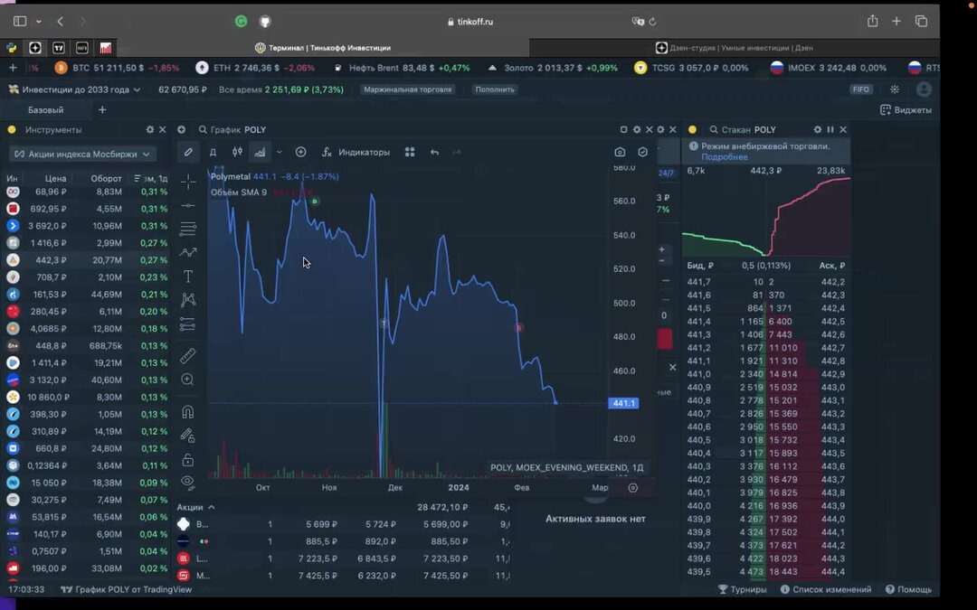Click the yellow dot in Инструменты header
The image size is (977, 610).
(11, 129)
